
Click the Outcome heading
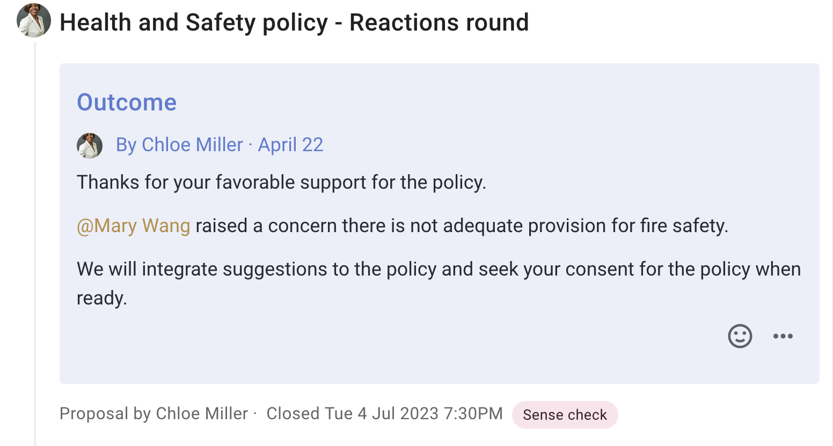(x=127, y=102)
